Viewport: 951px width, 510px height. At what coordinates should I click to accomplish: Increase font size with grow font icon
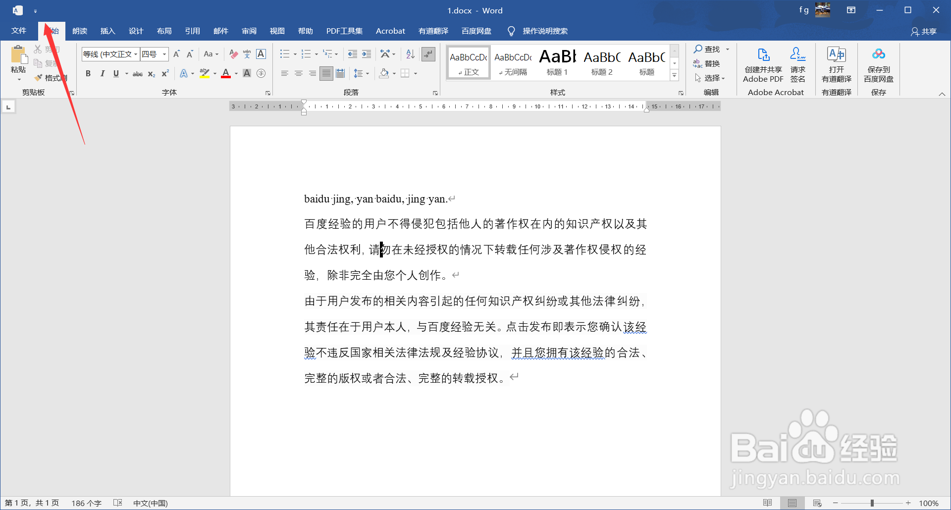[176, 54]
